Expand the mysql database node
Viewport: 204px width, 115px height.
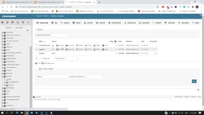[2, 44]
